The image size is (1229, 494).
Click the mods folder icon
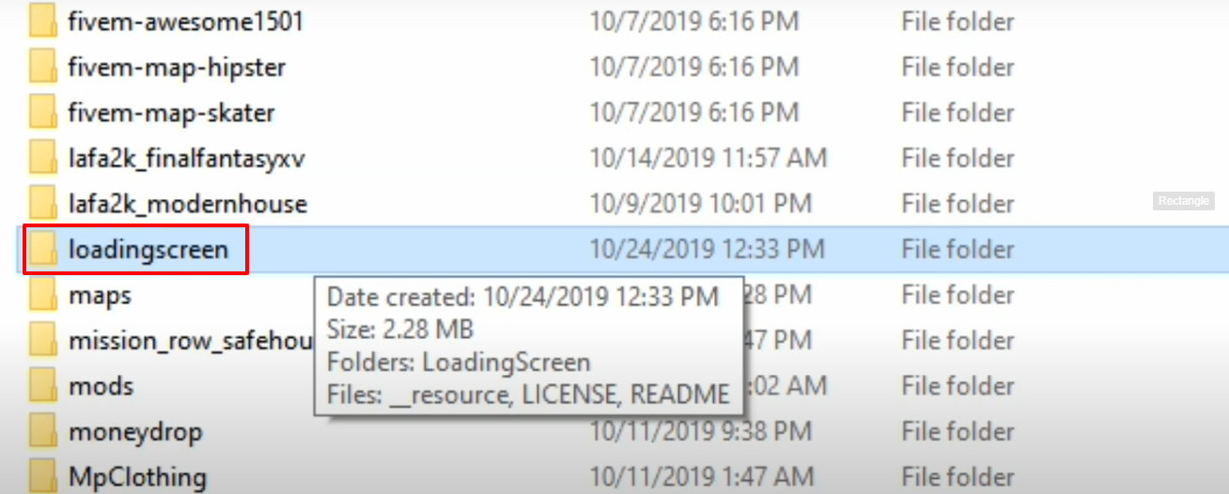pos(43,386)
